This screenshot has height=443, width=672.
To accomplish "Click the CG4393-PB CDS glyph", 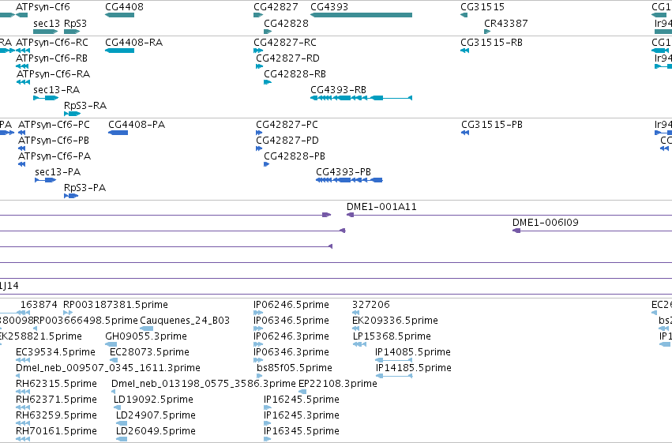I will (349, 180).
